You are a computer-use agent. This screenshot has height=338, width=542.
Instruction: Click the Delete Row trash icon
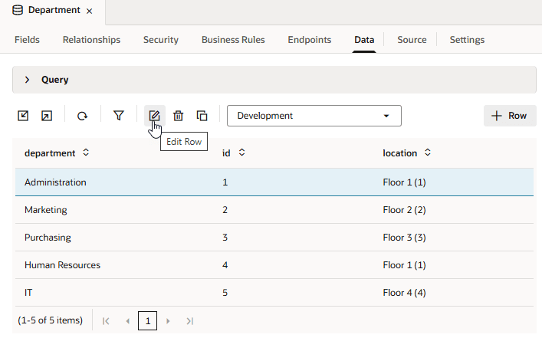(x=178, y=116)
